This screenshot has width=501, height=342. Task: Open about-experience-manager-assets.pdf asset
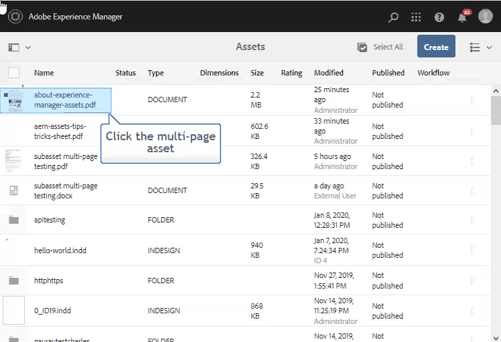[64, 100]
